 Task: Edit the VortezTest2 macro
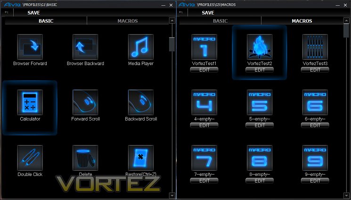pyautogui.click(x=260, y=70)
